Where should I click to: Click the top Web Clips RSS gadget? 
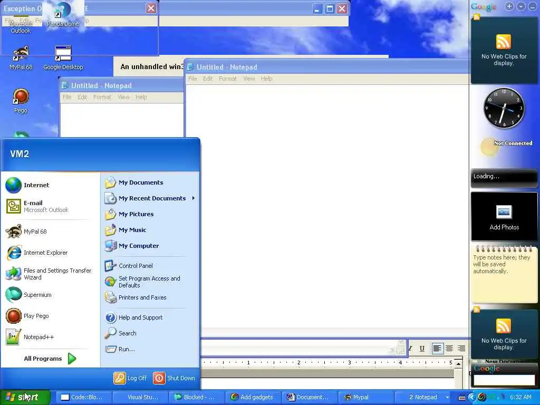tap(504, 50)
